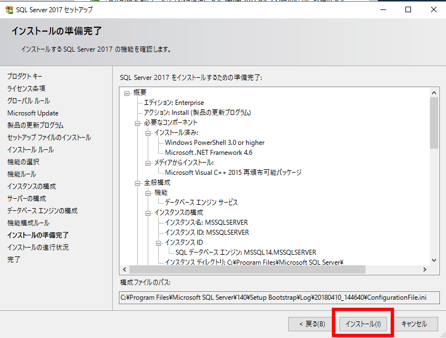Collapse the 全般構成 tree node
The width and height of the screenshot is (446, 338).
pyautogui.click(x=138, y=183)
